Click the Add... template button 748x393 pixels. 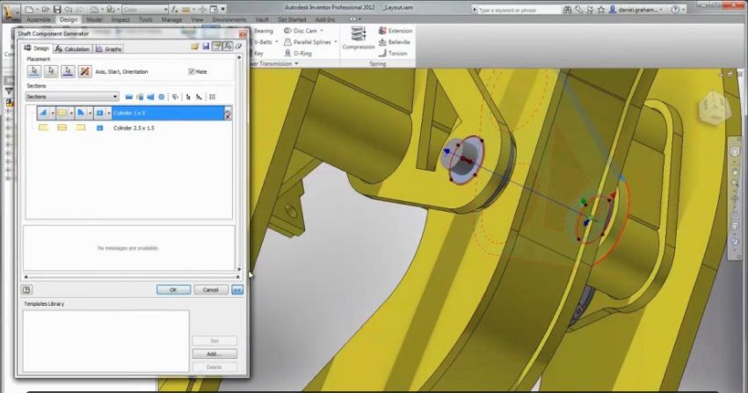(214, 354)
